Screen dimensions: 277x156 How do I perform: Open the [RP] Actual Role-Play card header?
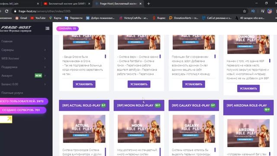[84, 105]
